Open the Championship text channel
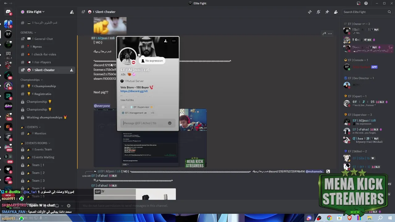This screenshot has width=395, height=222. point(47,86)
